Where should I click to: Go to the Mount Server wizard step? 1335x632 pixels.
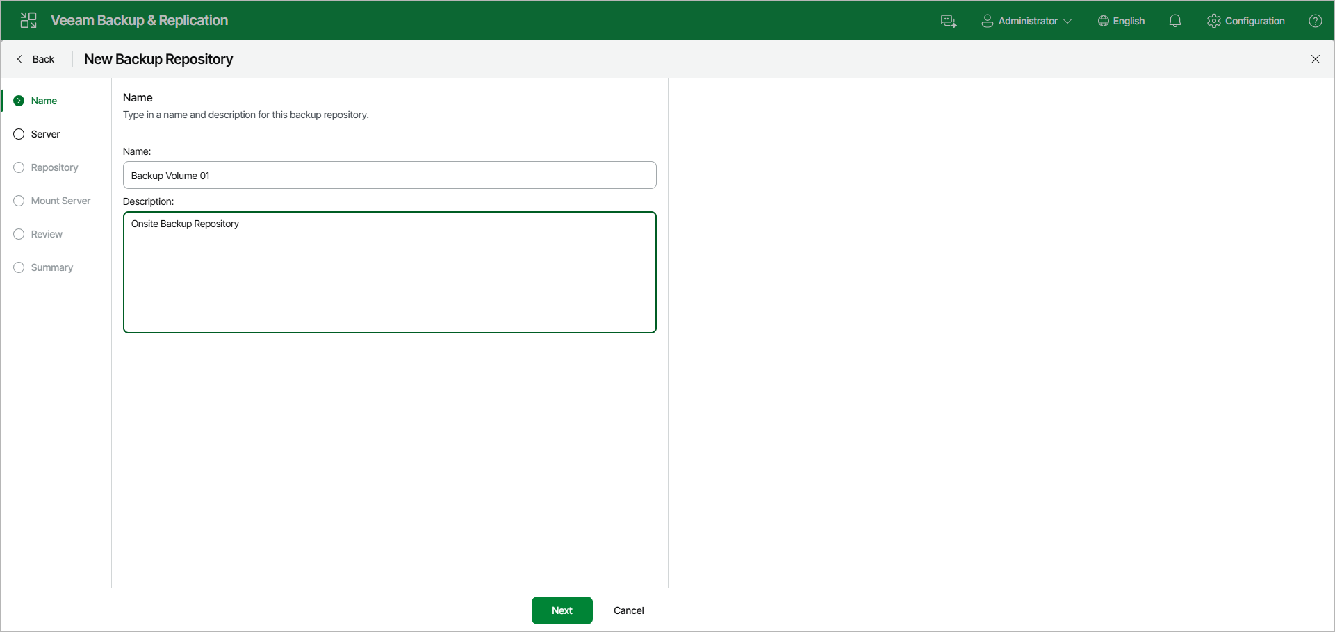[x=60, y=201]
